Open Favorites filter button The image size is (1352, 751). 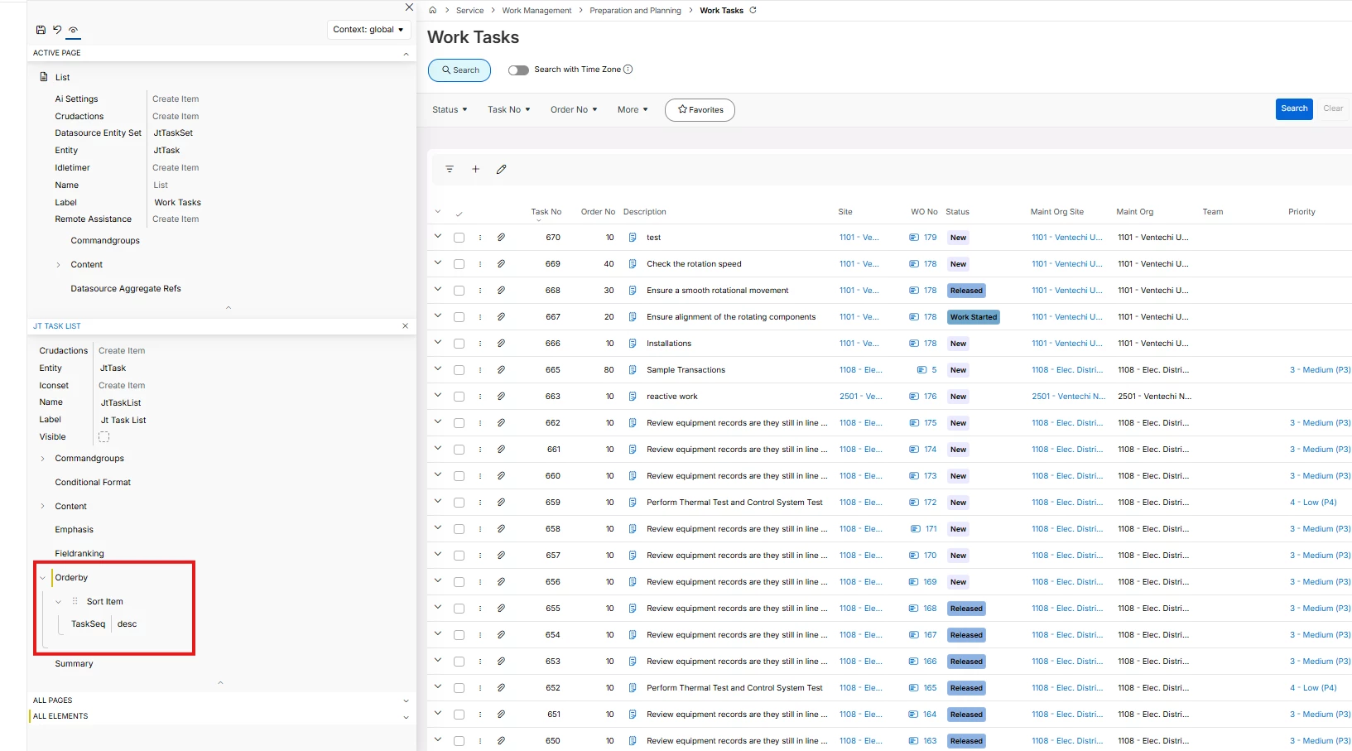(700, 110)
